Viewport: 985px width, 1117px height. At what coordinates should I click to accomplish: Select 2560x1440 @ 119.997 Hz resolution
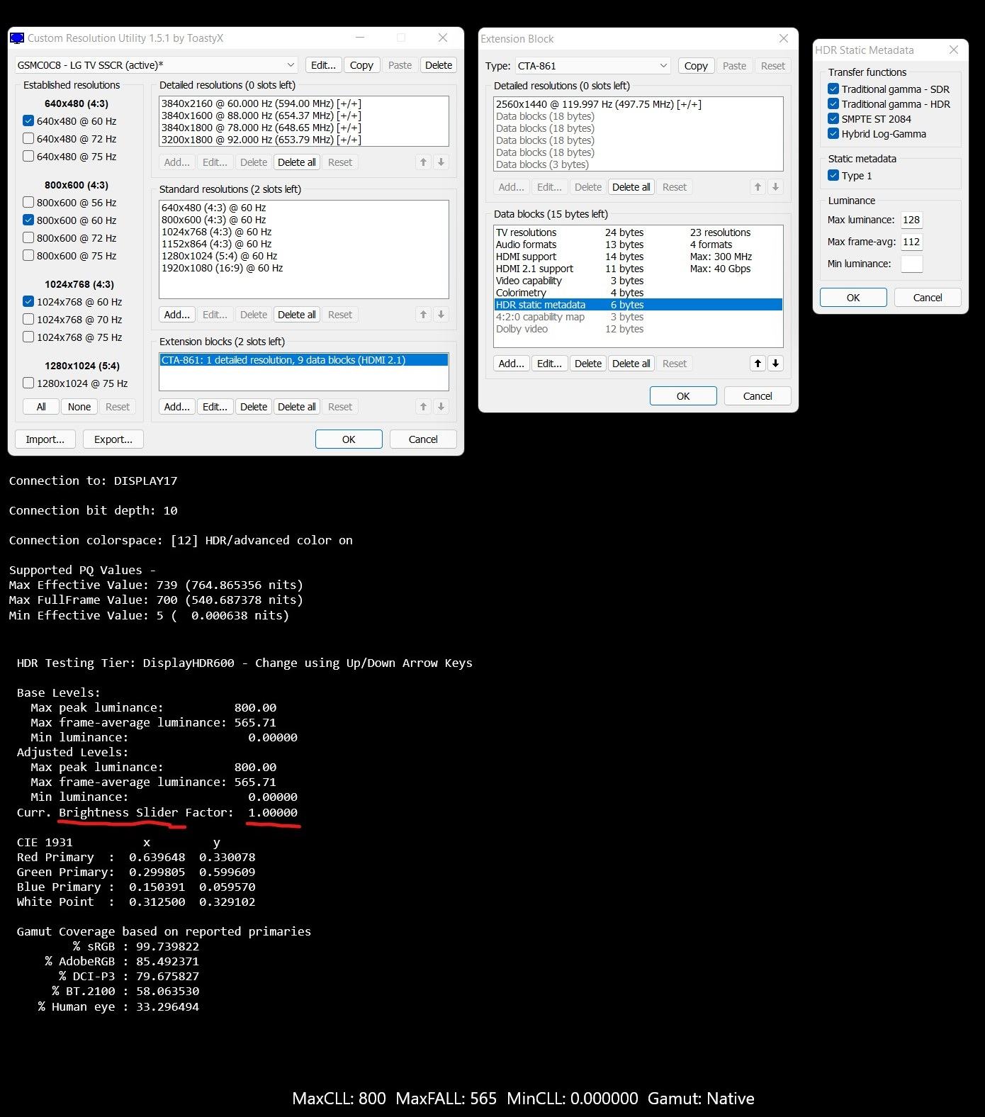(x=638, y=104)
